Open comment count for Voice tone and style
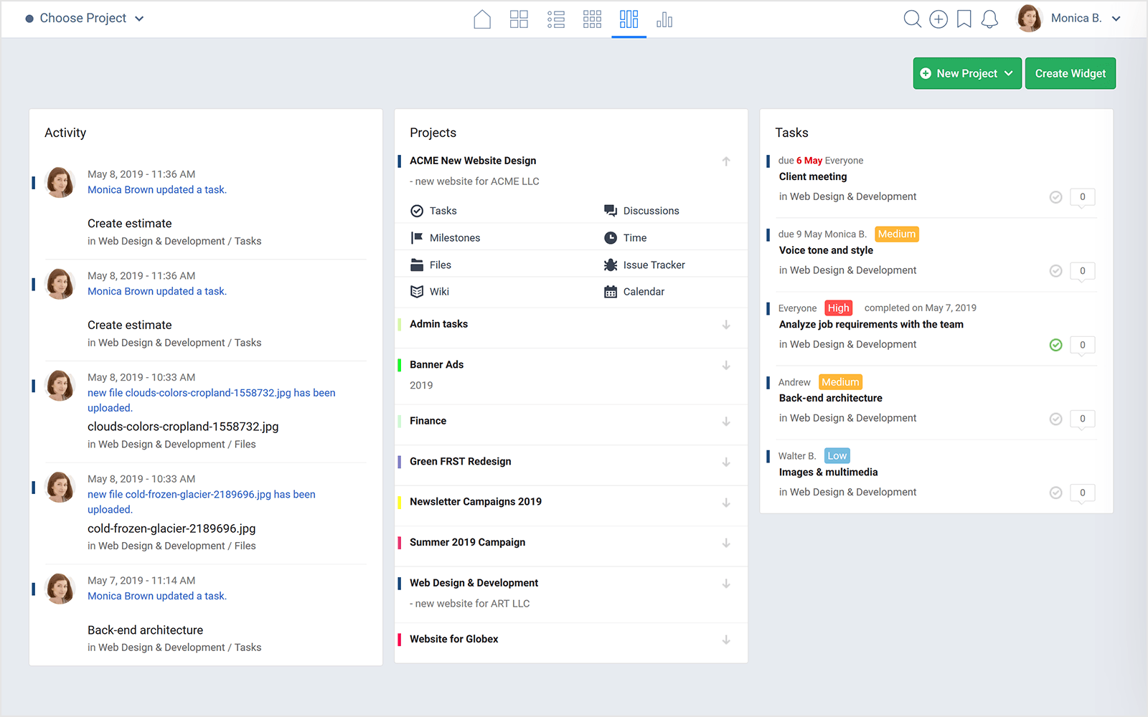Screen dimensions: 1148x717 click(x=1082, y=272)
